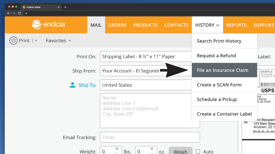Open the Ship To country dropdown
275x154 pixels.
point(146,85)
